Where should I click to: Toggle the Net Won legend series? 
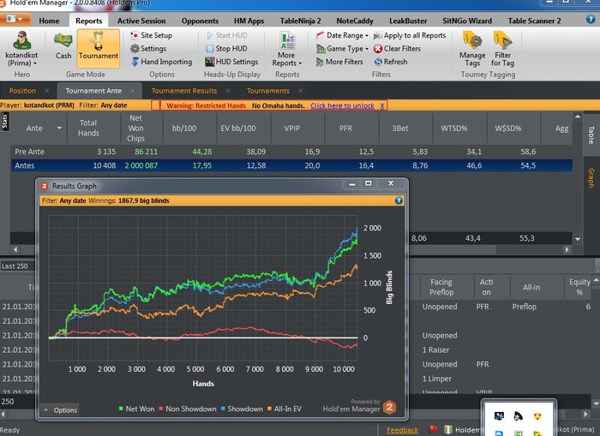tap(136, 409)
